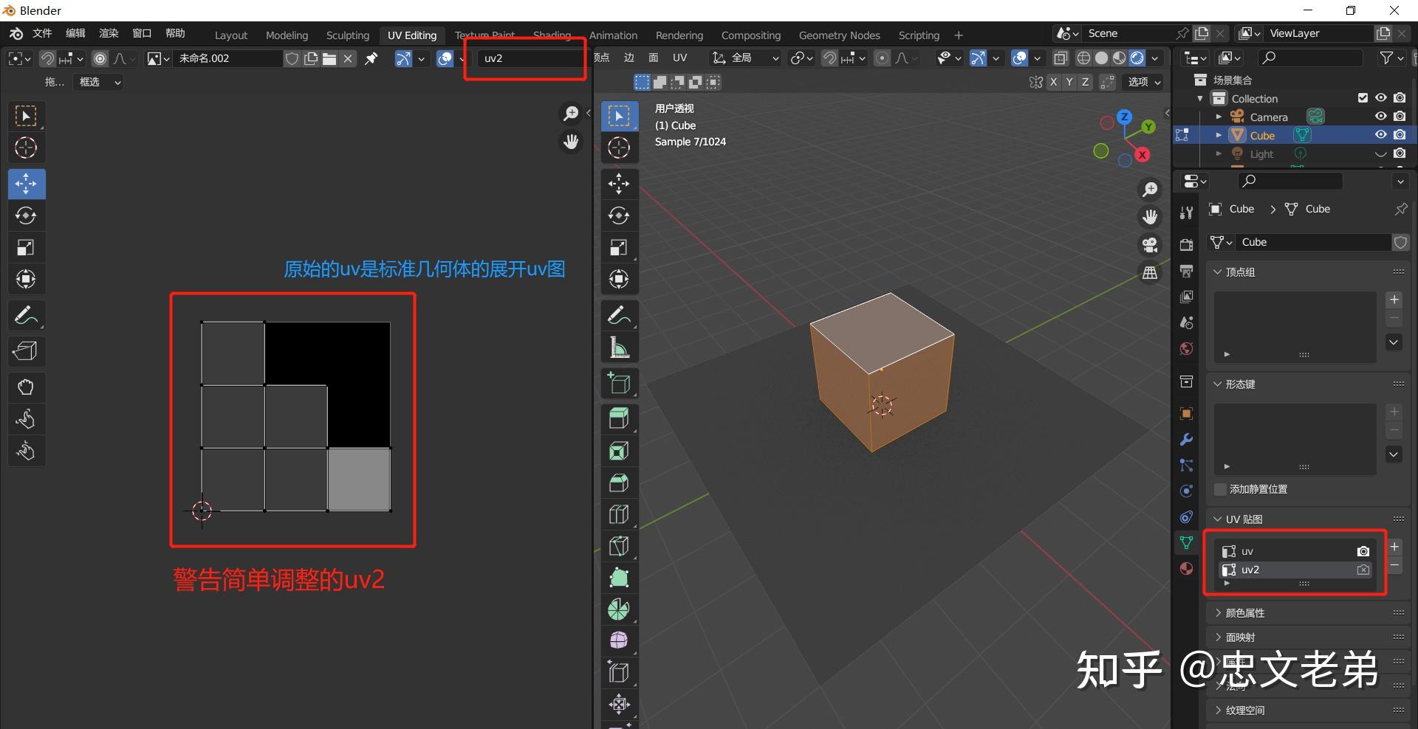Enable the Collection checkbox in the outliner

pyautogui.click(x=1361, y=97)
